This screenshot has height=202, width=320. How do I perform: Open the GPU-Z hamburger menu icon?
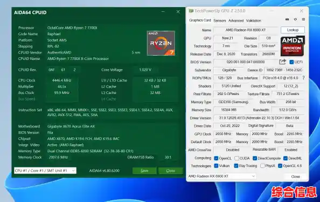[x=303, y=19]
